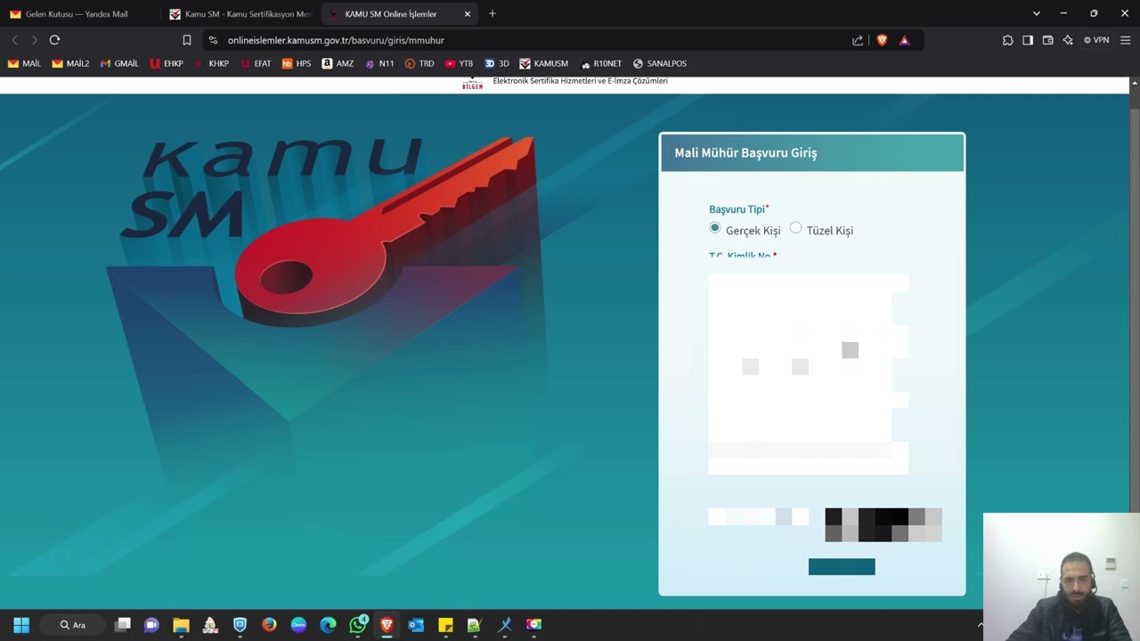
Task: Open Firefox from taskbar
Action: click(269, 625)
